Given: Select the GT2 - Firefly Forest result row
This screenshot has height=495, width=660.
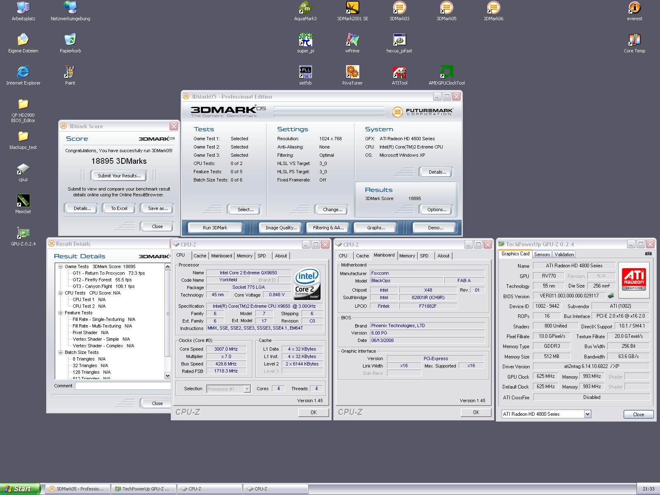Looking at the screenshot, I should 102,280.
